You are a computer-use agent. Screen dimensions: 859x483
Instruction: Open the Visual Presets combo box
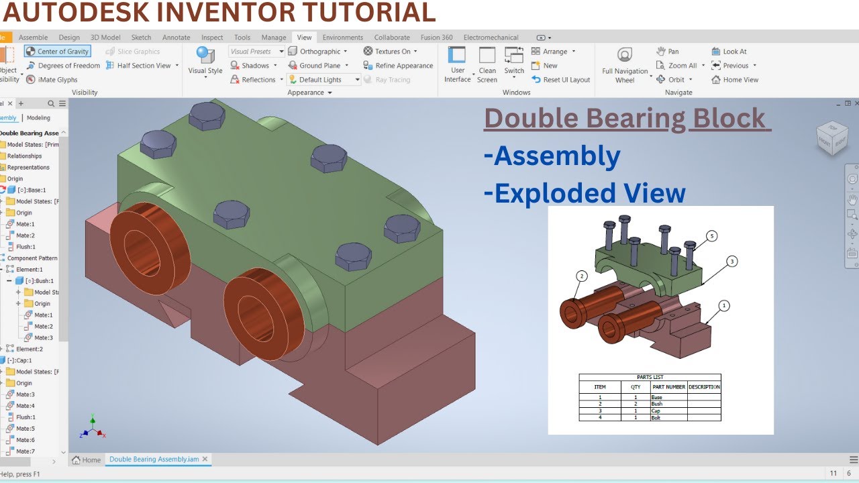click(x=257, y=52)
